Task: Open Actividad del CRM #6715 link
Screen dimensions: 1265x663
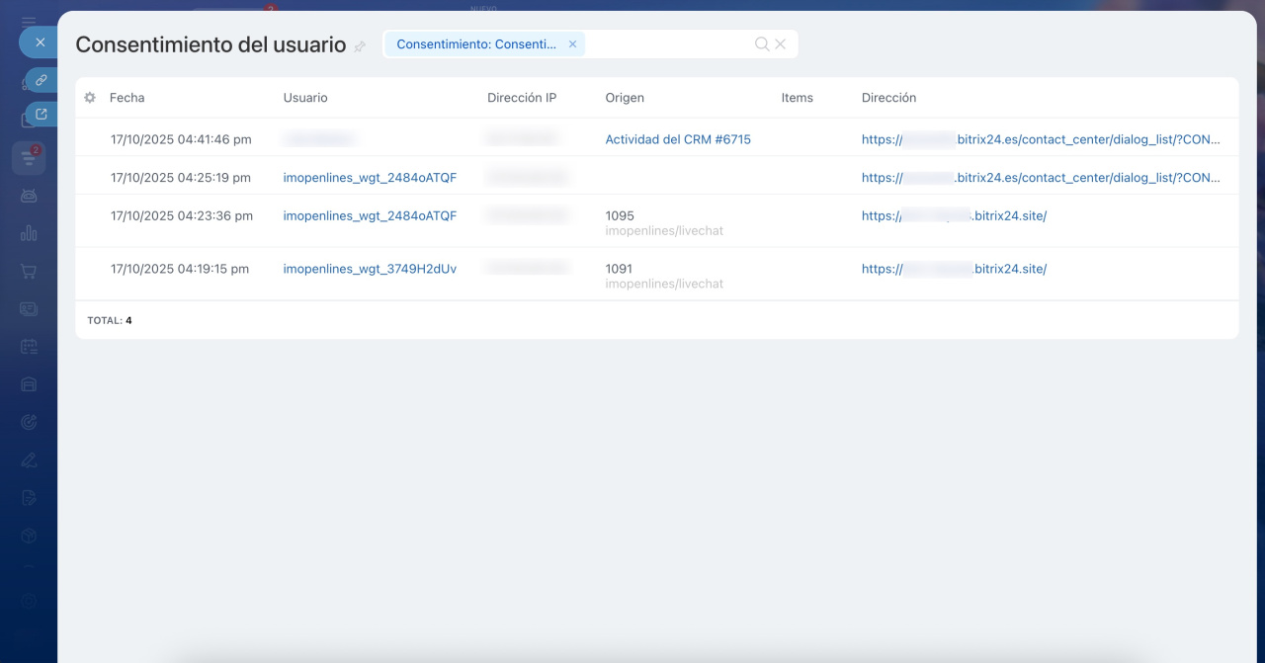Action: click(x=677, y=139)
